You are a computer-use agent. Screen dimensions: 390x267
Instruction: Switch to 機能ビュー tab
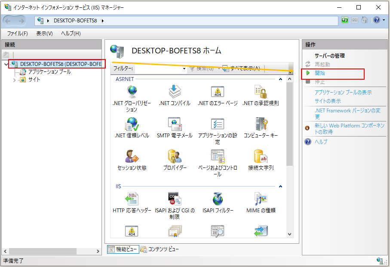click(123, 249)
